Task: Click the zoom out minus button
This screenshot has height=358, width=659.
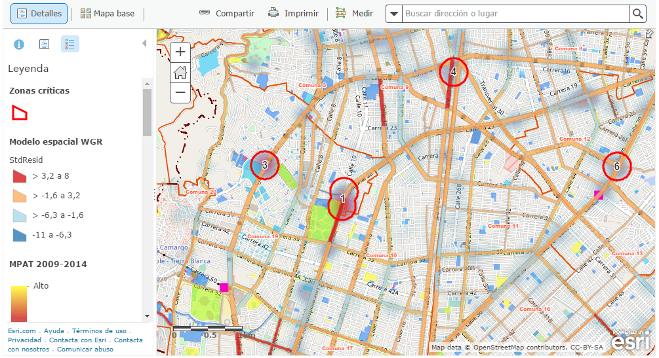Action: (180, 93)
